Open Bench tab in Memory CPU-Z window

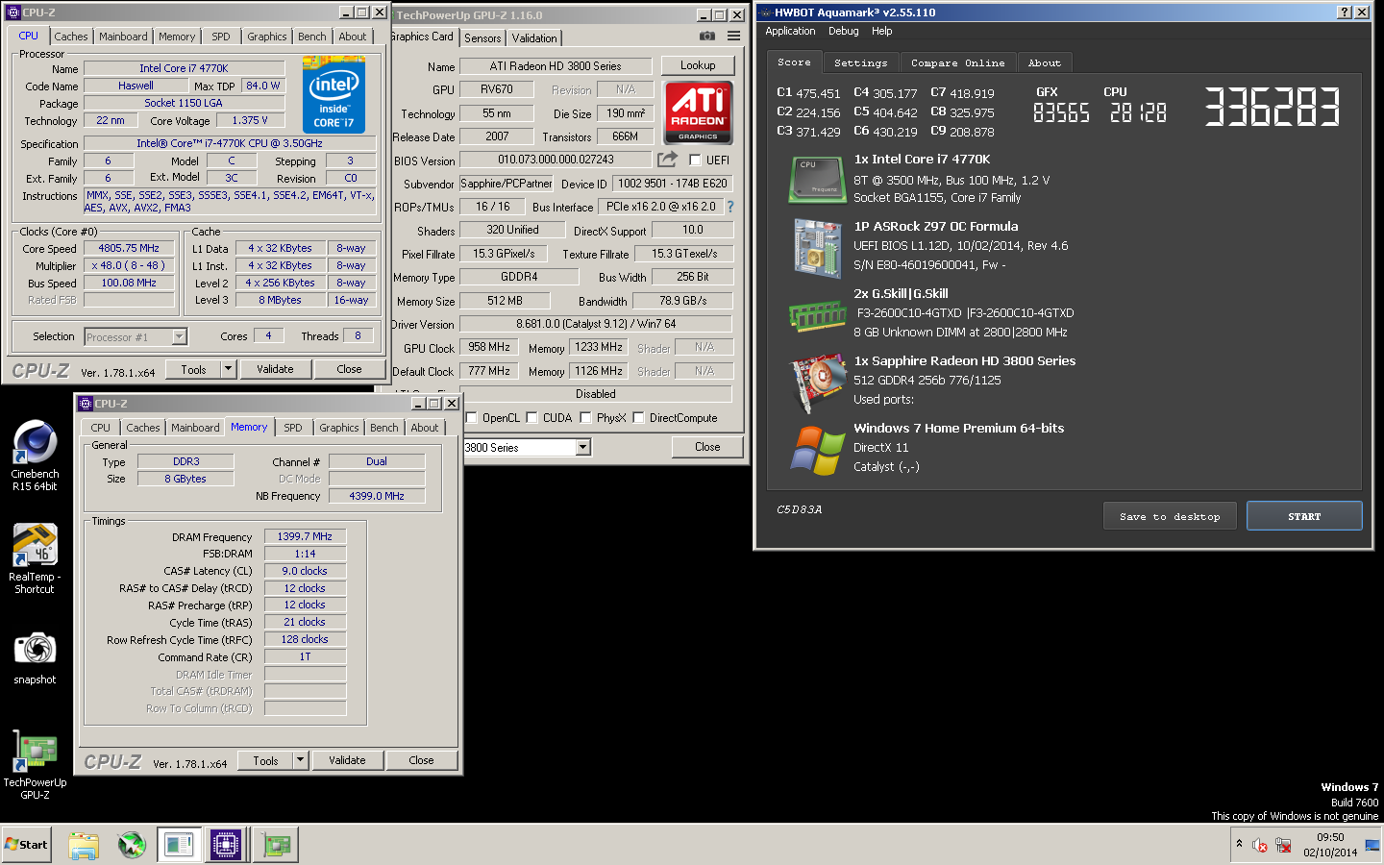click(383, 428)
